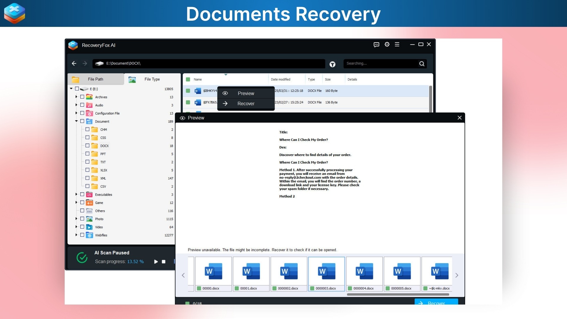Open the RecoveryFox AI settings gear
Viewport: 567px width, 319px height.
pos(387,44)
